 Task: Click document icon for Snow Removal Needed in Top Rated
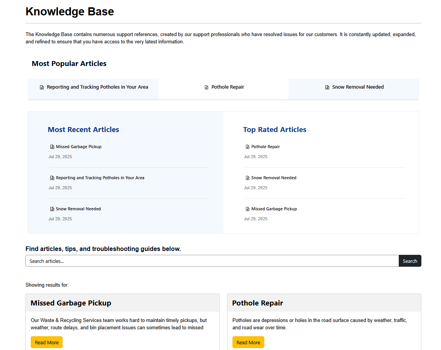248,178
